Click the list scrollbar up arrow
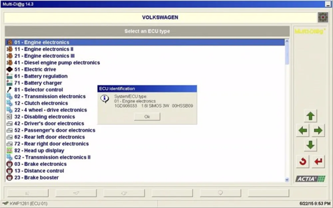 [x=287, y=41]
